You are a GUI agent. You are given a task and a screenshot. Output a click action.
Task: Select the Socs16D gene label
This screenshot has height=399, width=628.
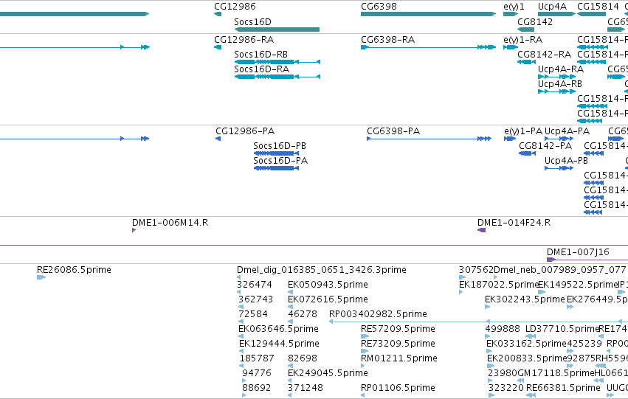252,21
